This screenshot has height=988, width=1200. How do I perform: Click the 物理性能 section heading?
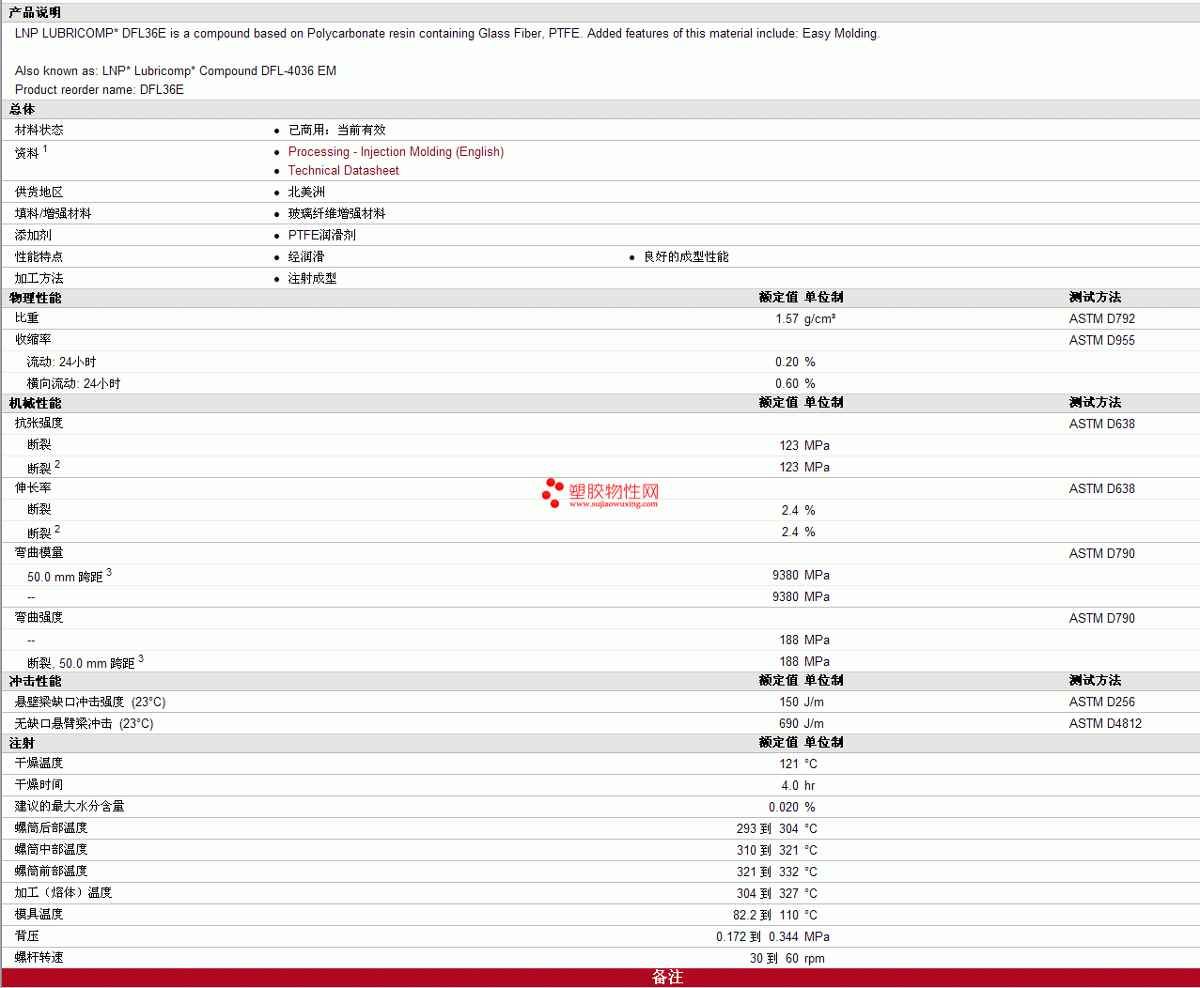coord(35,298)
